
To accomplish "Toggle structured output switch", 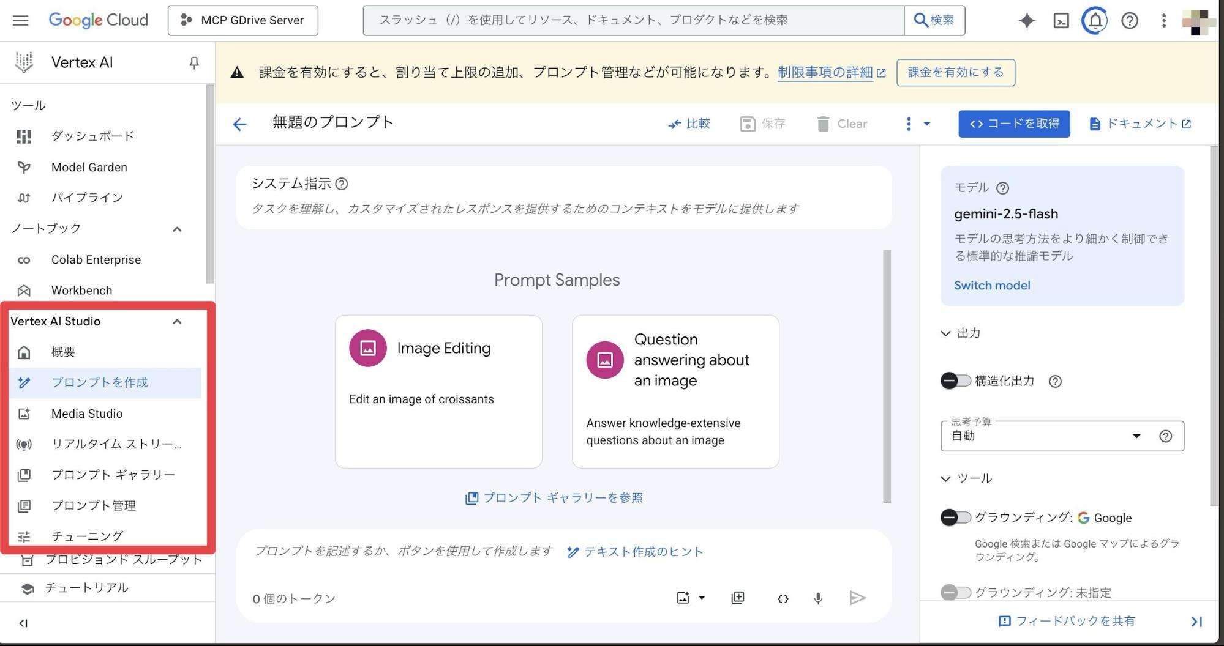I will coord(955,381).
